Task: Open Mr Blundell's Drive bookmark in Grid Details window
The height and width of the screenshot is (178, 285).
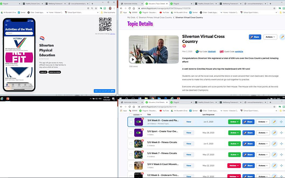Action: click(x=179, y=111)
